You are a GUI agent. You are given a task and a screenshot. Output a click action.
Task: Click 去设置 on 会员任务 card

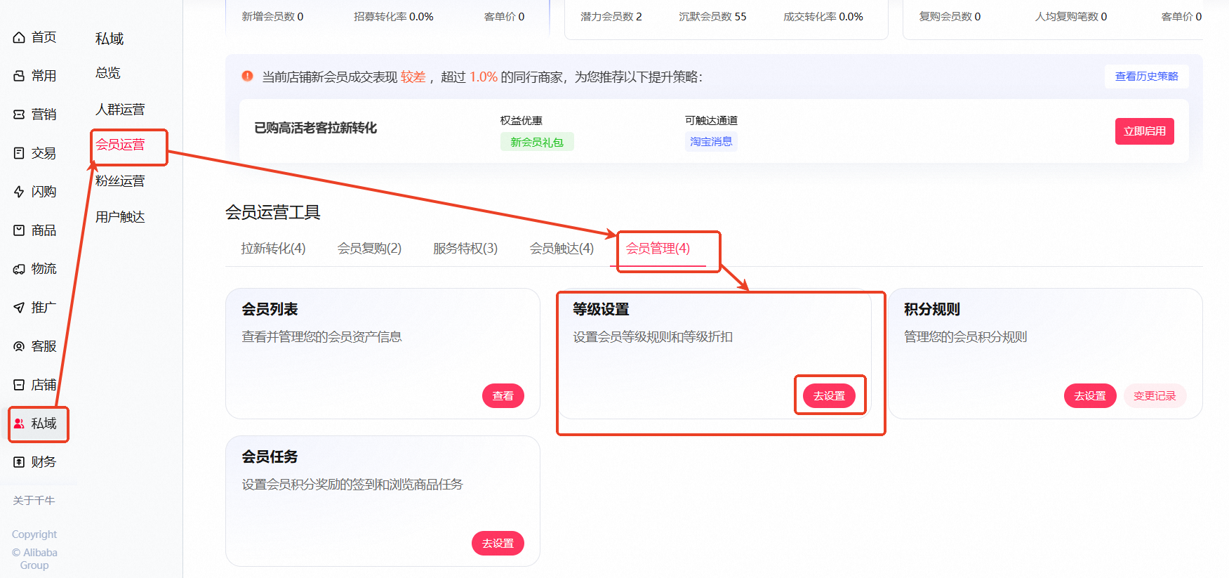[x=498, y=544]
